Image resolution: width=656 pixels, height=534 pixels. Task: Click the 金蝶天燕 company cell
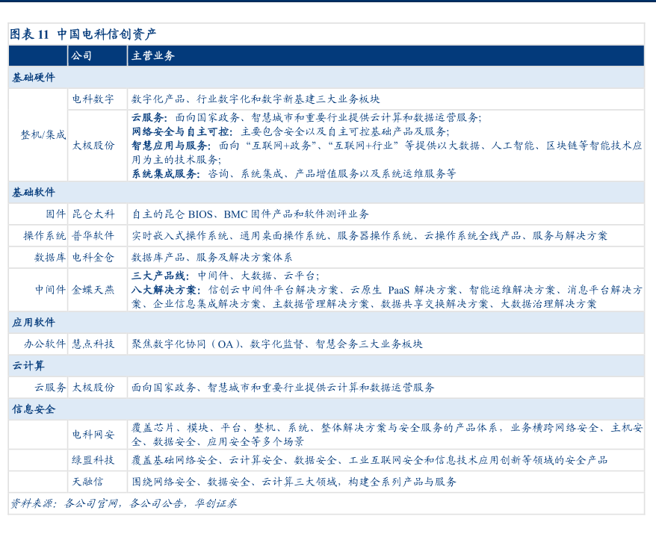(x=93, y=290)
